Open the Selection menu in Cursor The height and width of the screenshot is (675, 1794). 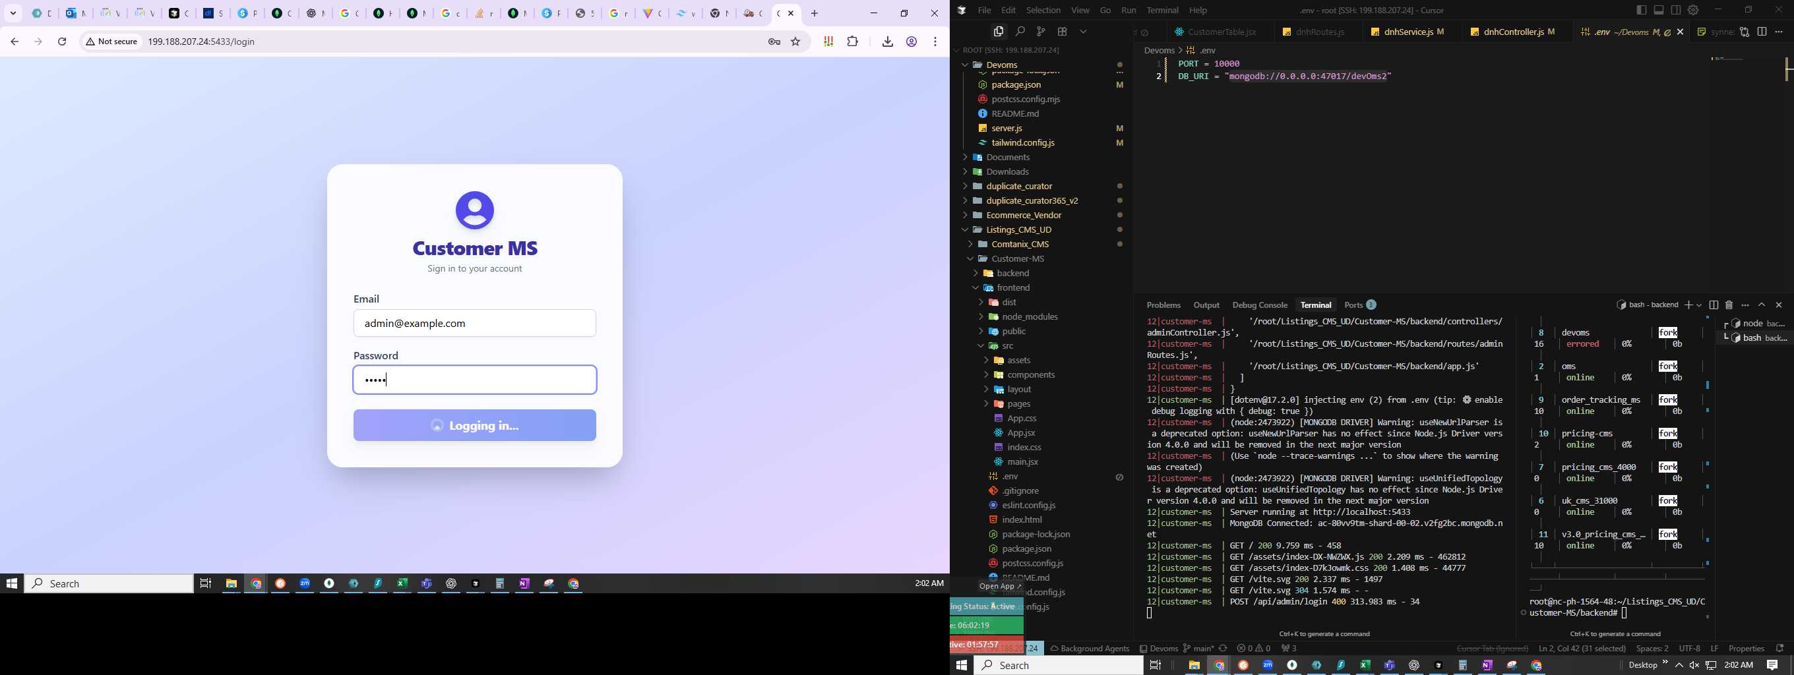(x=1043, y=10)
